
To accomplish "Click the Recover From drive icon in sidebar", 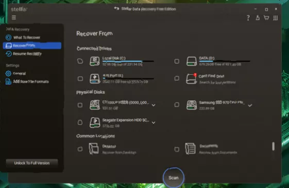I will 8,45.
